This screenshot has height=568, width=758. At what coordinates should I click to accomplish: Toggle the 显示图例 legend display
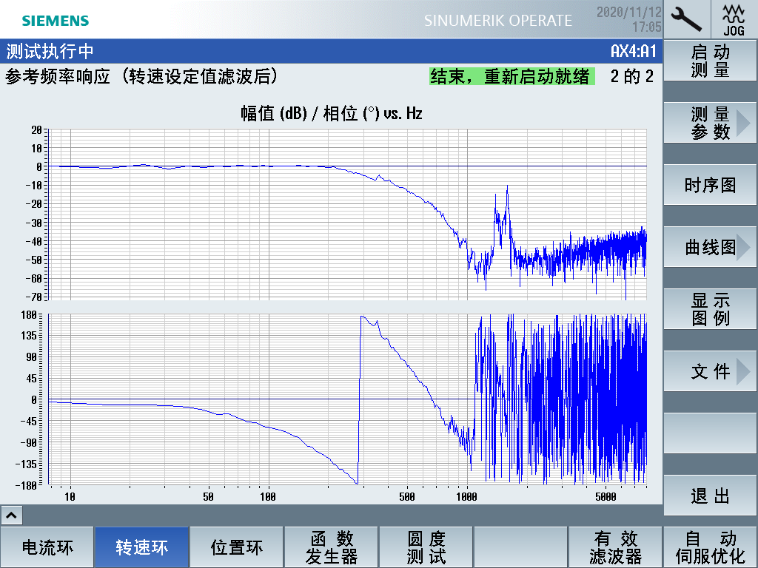click(x=711, y=310)
